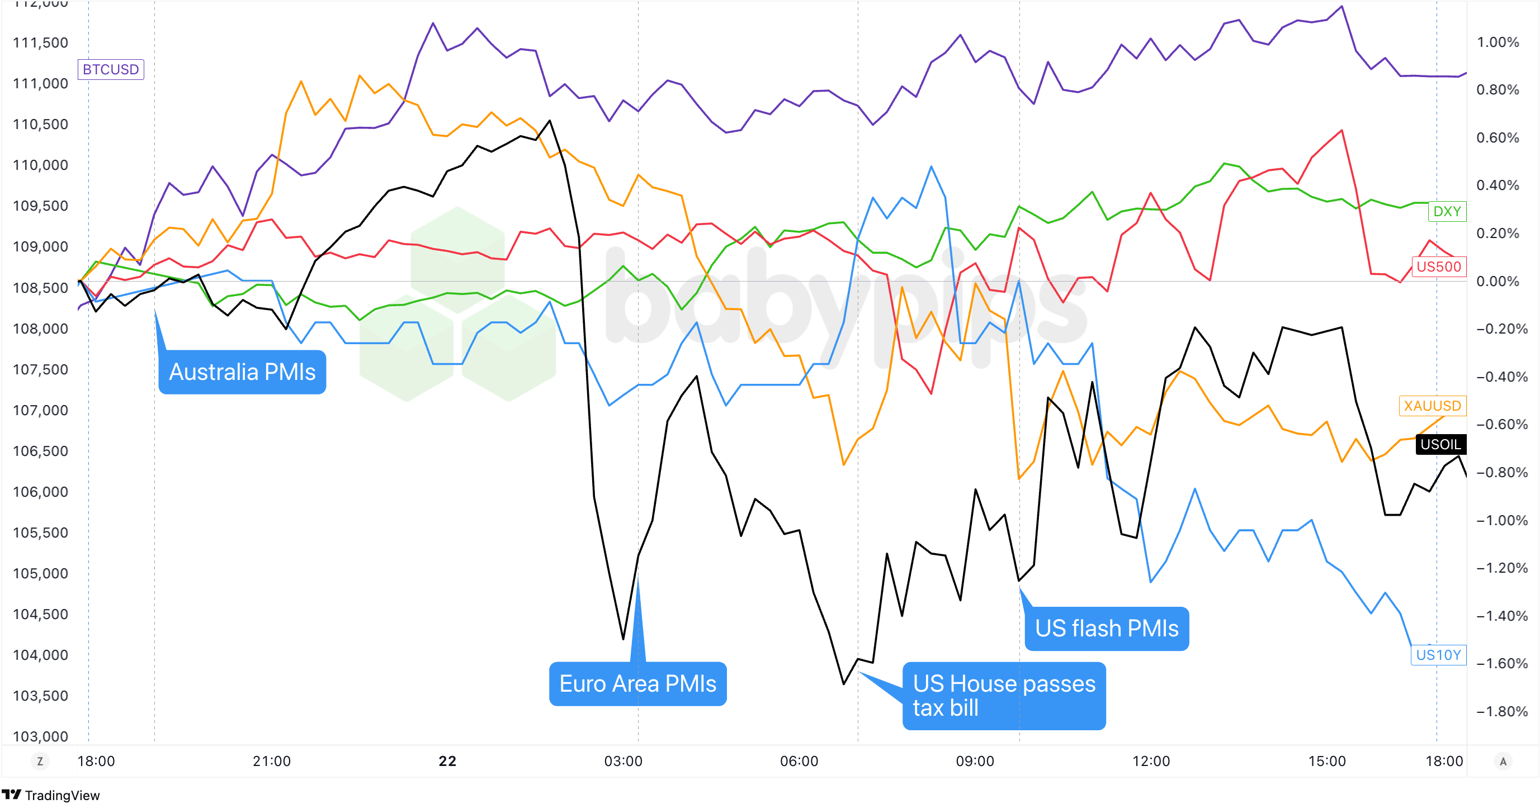Select the blue US10Y series label
The height and width of the screenshot is (804, 1540).
[x=1438, y=655]
